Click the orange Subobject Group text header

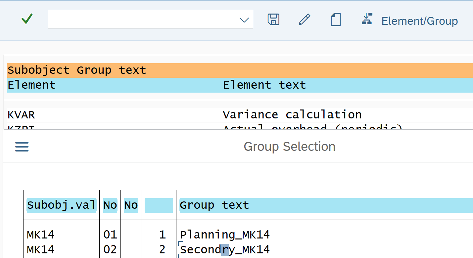[77, 70]
